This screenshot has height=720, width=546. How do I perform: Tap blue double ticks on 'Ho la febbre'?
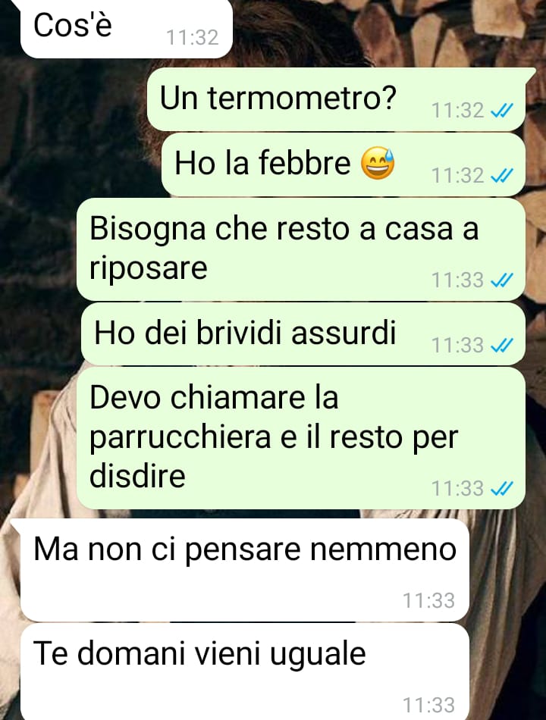coord(502,176)
